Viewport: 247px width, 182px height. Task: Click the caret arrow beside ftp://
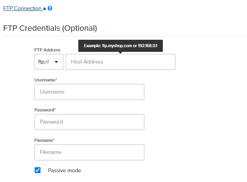coord(56,62)
